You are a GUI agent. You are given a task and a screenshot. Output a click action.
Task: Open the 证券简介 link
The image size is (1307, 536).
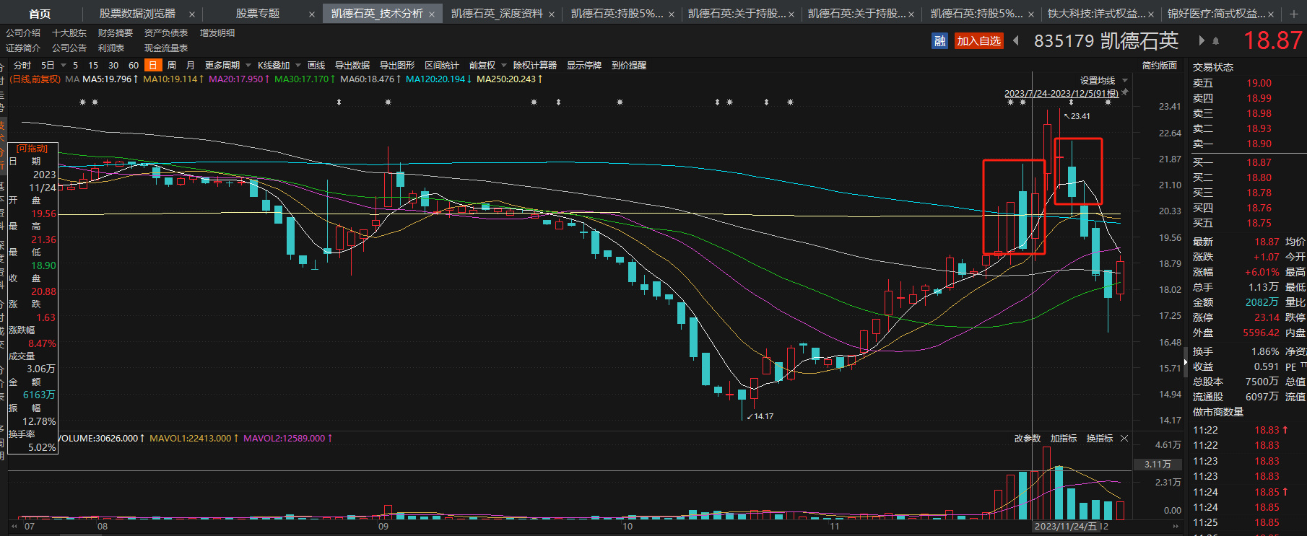tap(23, 48)
